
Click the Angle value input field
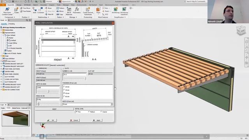[48, 100]
